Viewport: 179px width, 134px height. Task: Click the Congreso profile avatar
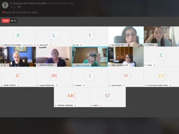[5, 5]
